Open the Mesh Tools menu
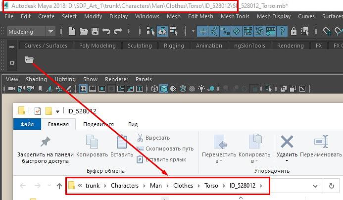 (235, 16)
